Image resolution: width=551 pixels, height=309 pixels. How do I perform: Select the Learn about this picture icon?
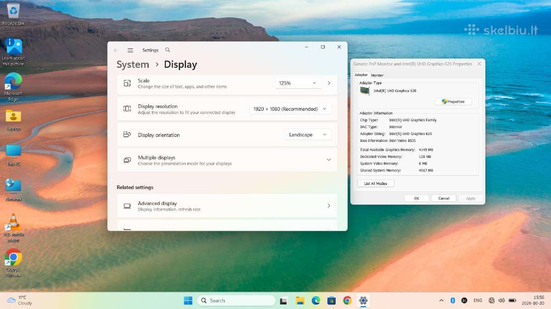point(13,51)
